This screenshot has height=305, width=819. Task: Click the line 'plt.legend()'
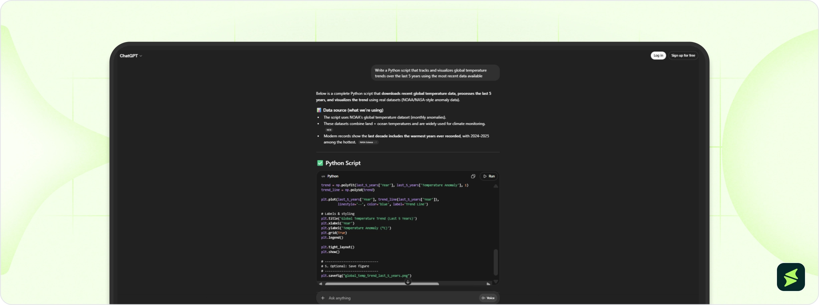[x=332, y=238]
